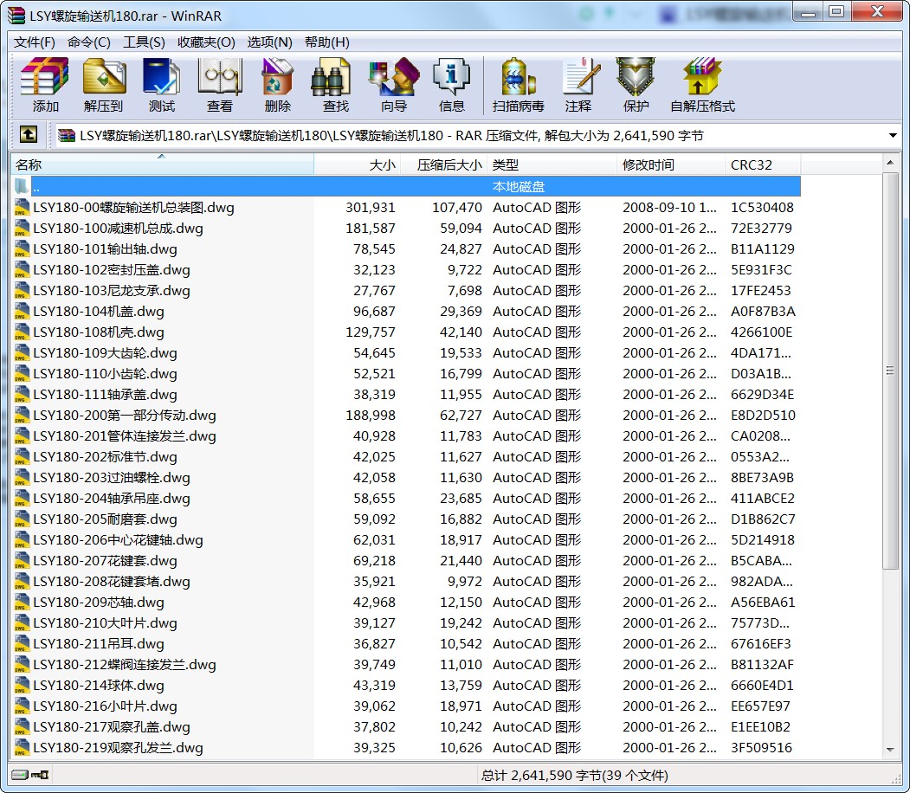Sort the list by 类型 column header
Image resolution: width=910 pixels, height=793 pixels.
click(x=552, y=164)
